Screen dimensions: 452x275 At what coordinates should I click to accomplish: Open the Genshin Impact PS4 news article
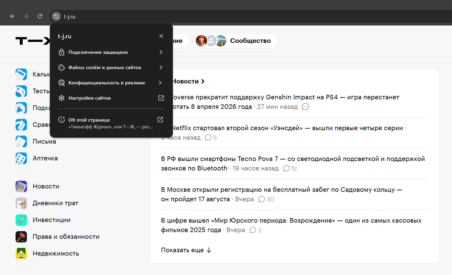[286, 102]
